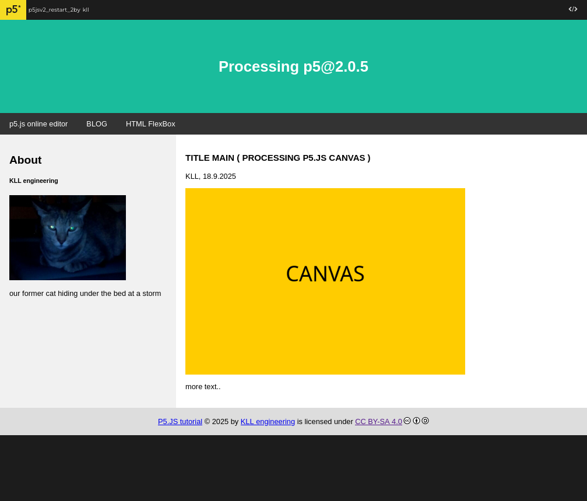The height and width of the screenshot is (501, 587).
Task: Click the p5* logo in top bar
Action: [x=13, y=10]
